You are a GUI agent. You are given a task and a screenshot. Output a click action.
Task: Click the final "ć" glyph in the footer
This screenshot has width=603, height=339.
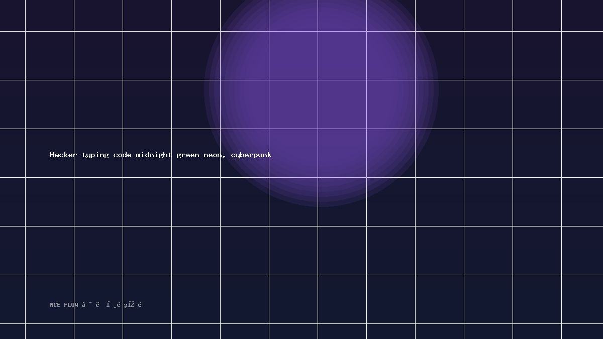pyautogui.click(x=140, y=304)
